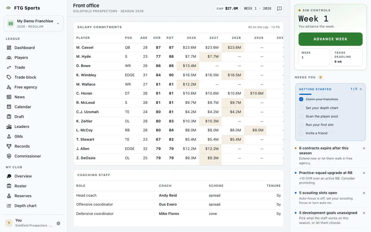Click the Advance Week button

click(330, 39)
